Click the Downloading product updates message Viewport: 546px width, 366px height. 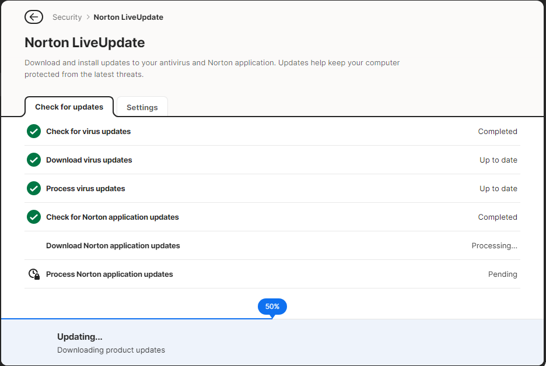(x=111, y=350)
